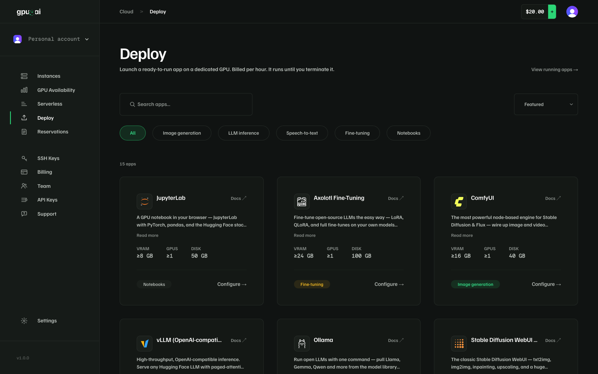Click the Team people icon
Screen dimensions: 598x374
point(24,186)
